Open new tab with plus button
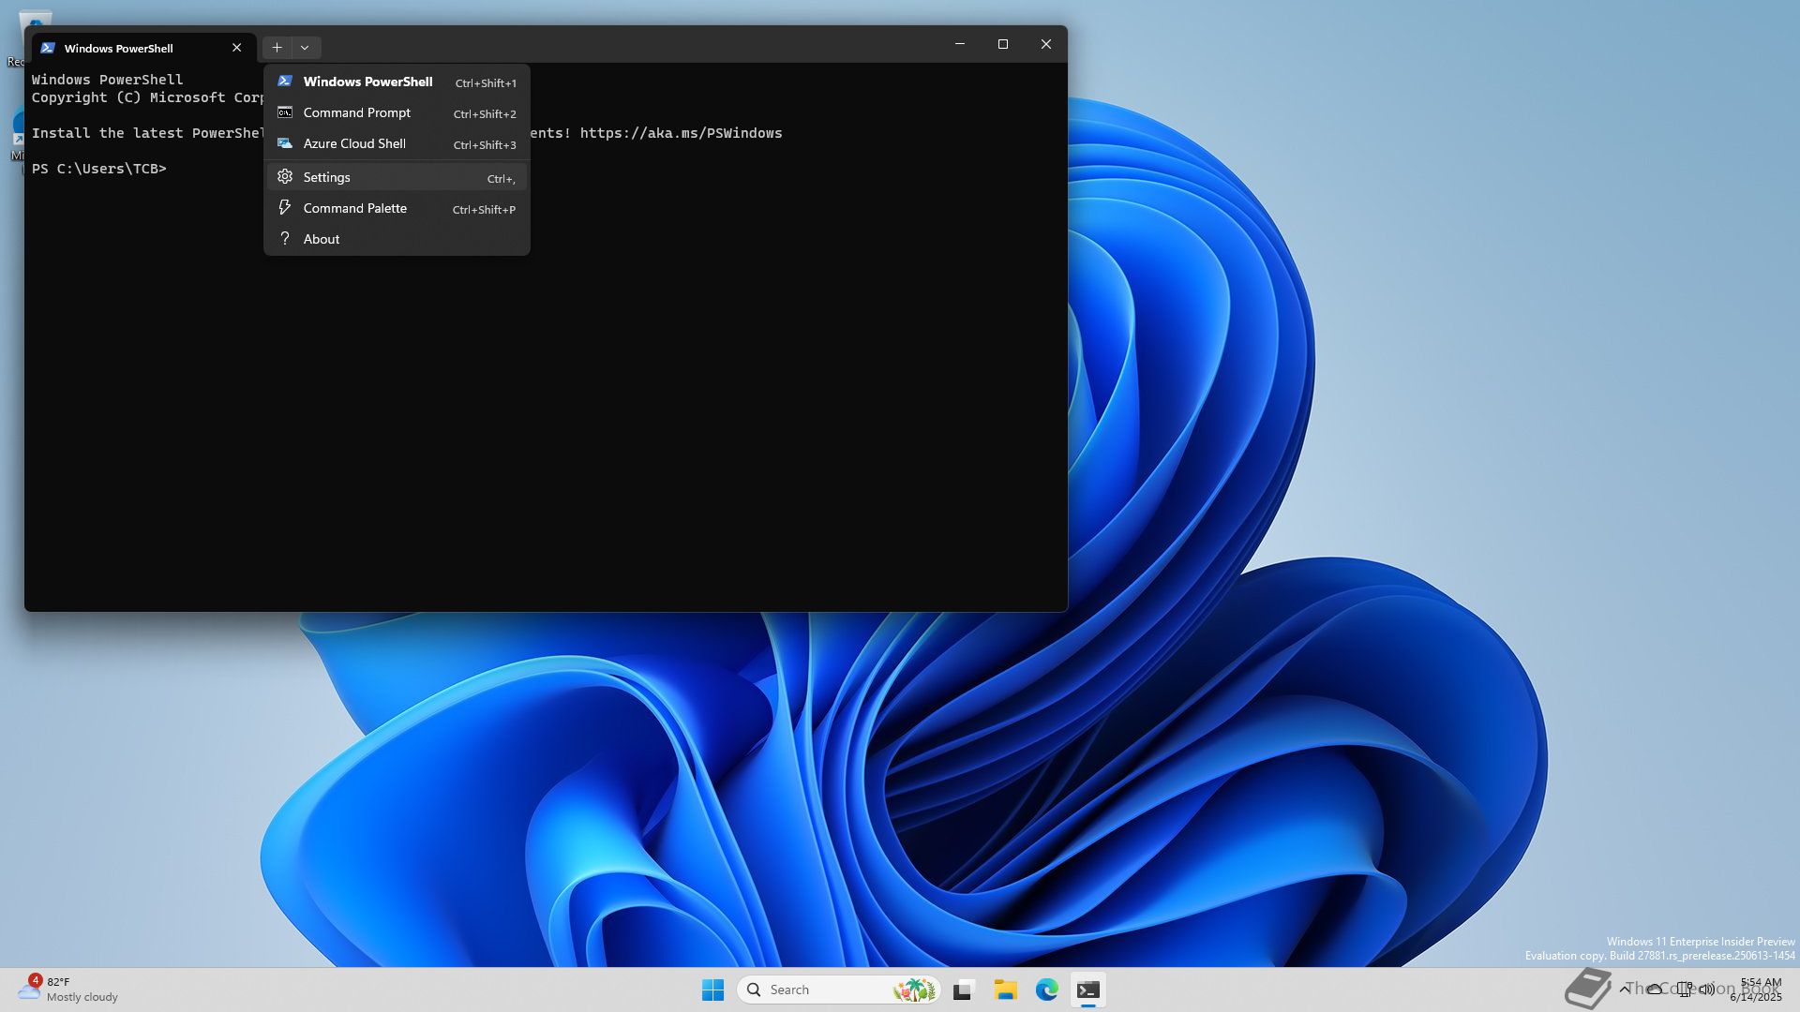The image size is (1800, 1012). click(277, 48)
